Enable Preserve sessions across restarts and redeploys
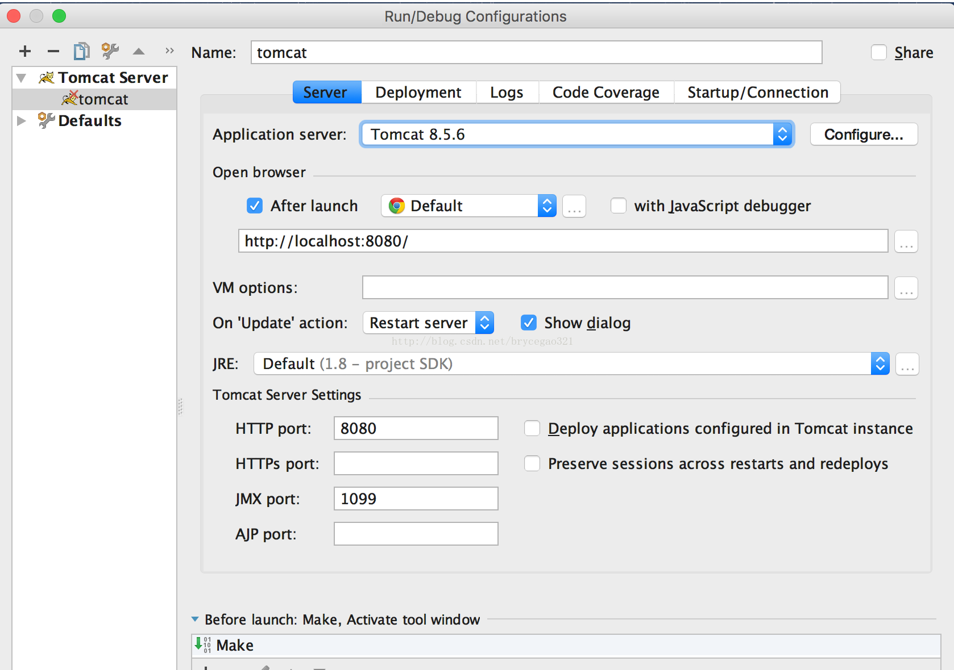Image resolution: width=954 pixels, height=670 pixels. 532,463
